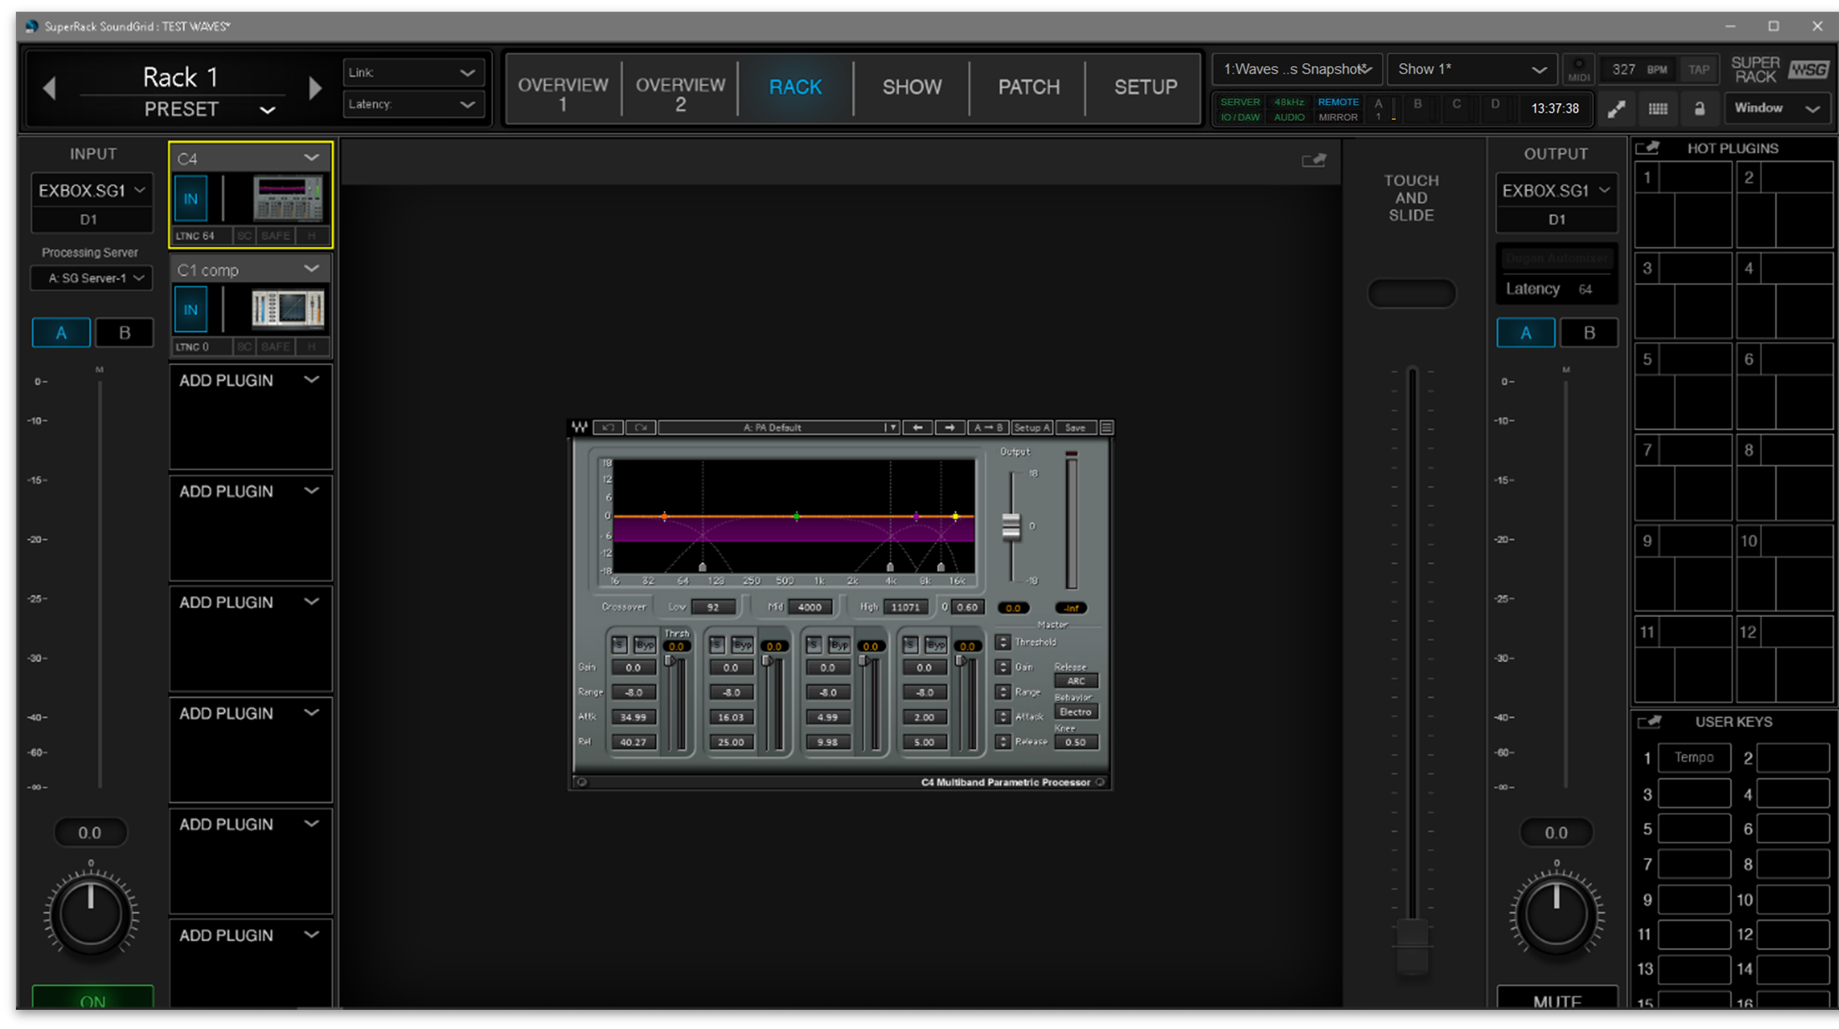This screenshot has width=1839, height=1029.
Task: Go to the next rack arrow
Action: click(x=314, y=88)
